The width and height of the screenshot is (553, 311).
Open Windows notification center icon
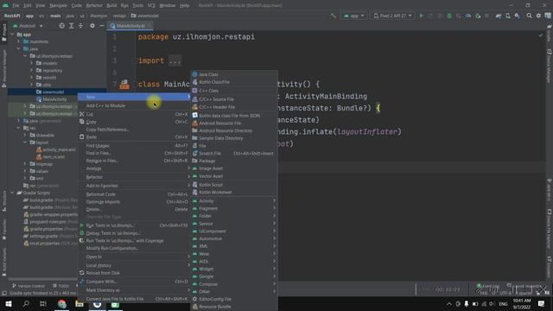click(542, 303)
